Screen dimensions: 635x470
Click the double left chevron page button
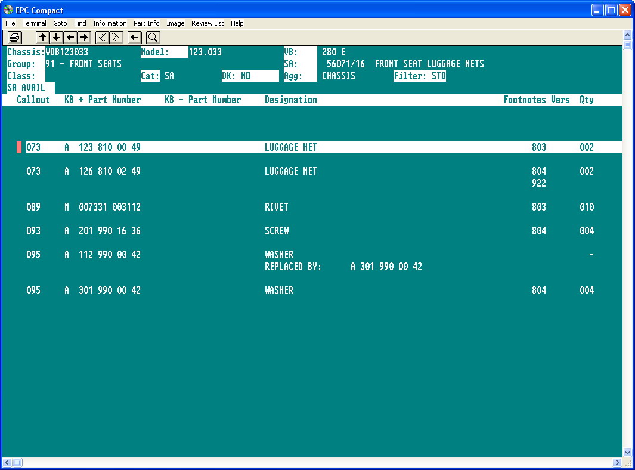pos(102,38)
